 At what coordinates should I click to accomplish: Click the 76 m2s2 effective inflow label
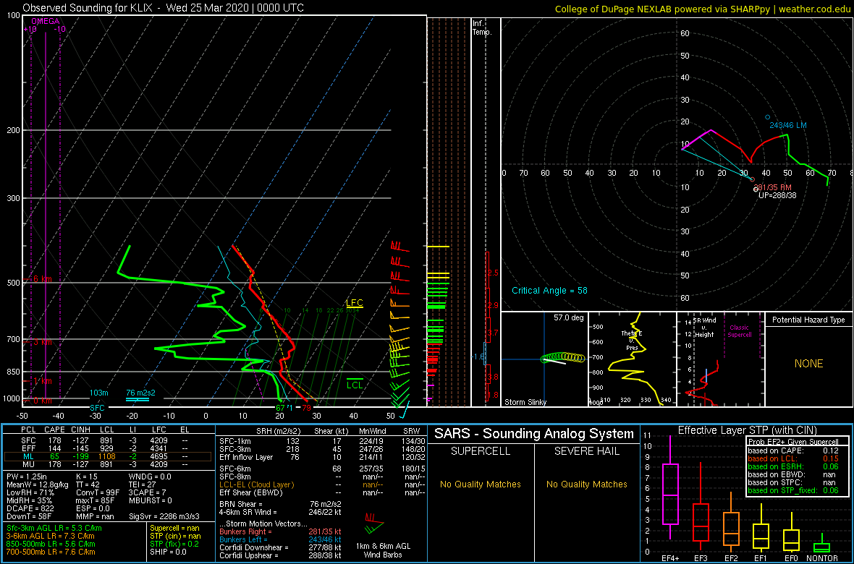tap(140, 393)
